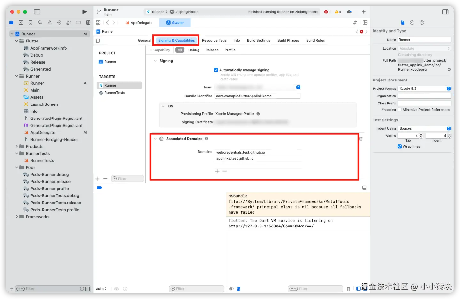
Task: Increase the tab width stepper
Action: pyautogui.click(x=421, y=134)
